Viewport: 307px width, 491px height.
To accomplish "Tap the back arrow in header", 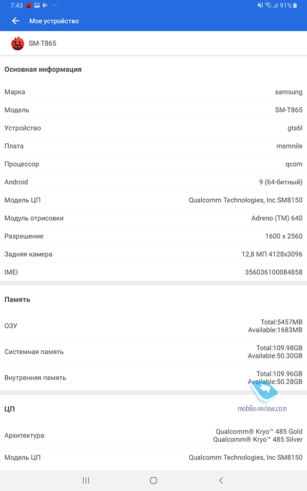I will click(16, 21).
